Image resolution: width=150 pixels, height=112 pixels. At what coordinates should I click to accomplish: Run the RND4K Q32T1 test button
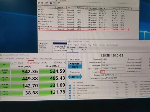coord(5,86)
